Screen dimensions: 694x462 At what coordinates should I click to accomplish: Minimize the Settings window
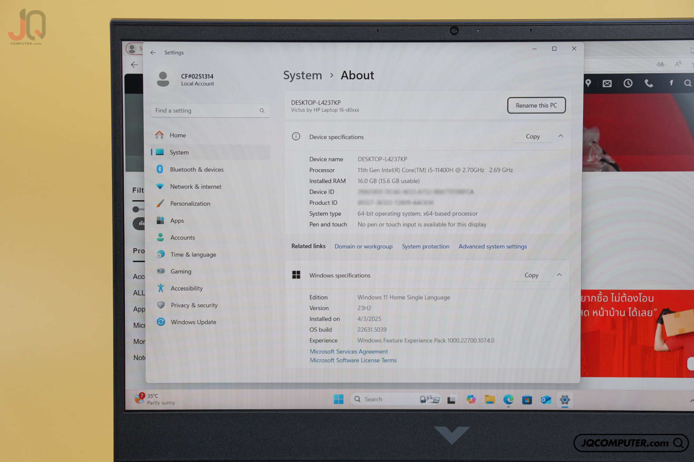(534, 49)
